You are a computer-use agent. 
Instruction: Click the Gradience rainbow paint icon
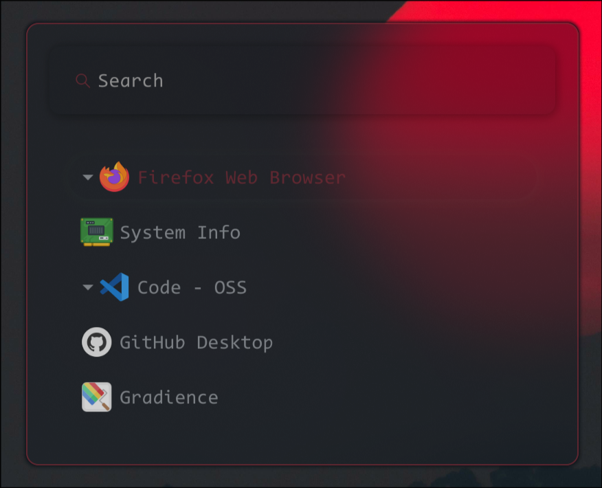(96, 397)
